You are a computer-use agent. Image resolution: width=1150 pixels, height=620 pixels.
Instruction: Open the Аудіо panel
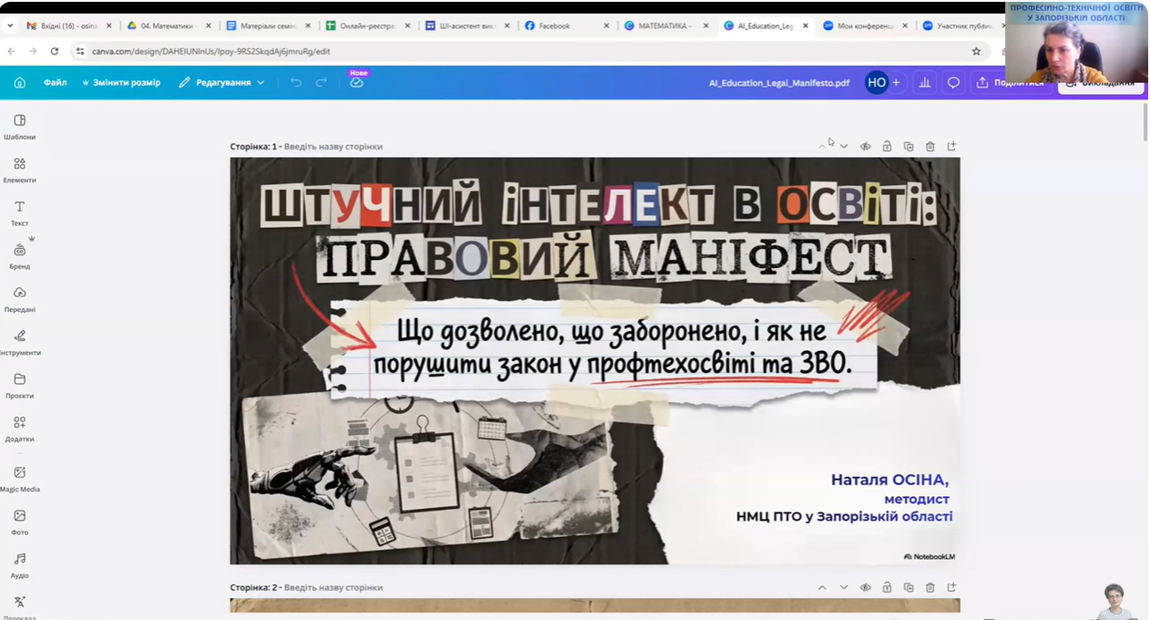pyautogui.click(x=20, y=563)
